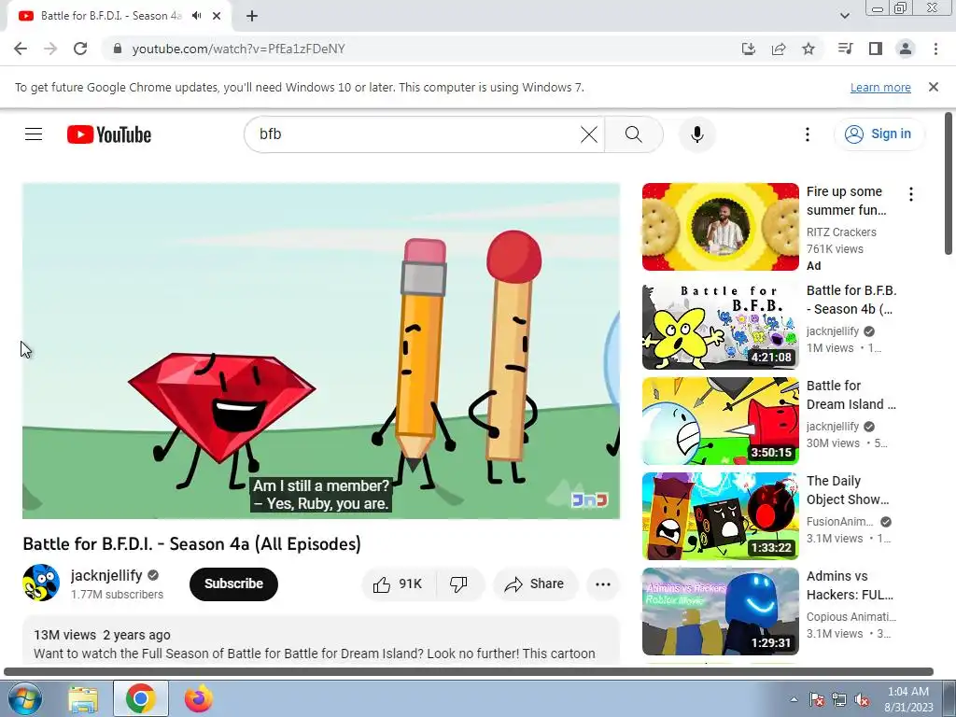
Task: Click the magnifying glass search button
Action: (634, 134)
